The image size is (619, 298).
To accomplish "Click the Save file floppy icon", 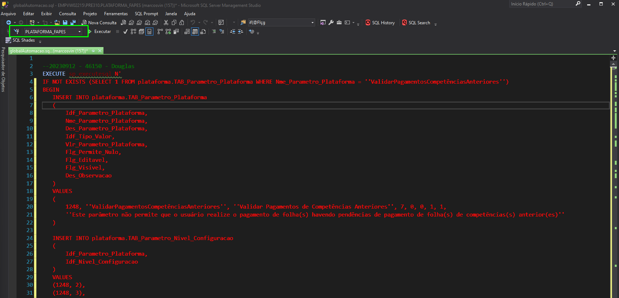I will (65, 22).
